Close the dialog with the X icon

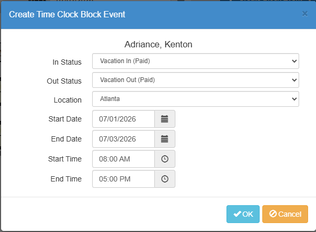(x=305, y=14)
